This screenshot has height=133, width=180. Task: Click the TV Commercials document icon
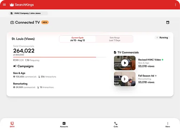[x=115, y=52]
